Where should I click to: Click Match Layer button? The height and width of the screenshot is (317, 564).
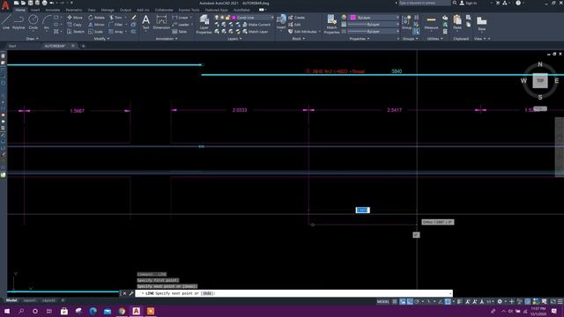tap(256, 32)
